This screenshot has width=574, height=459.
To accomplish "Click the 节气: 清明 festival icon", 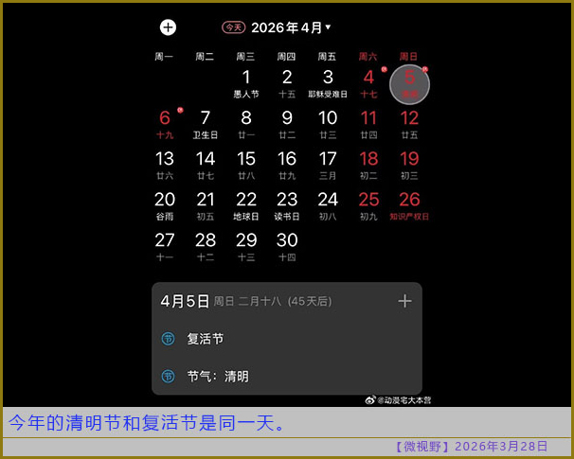I will (x=168, y=377).
